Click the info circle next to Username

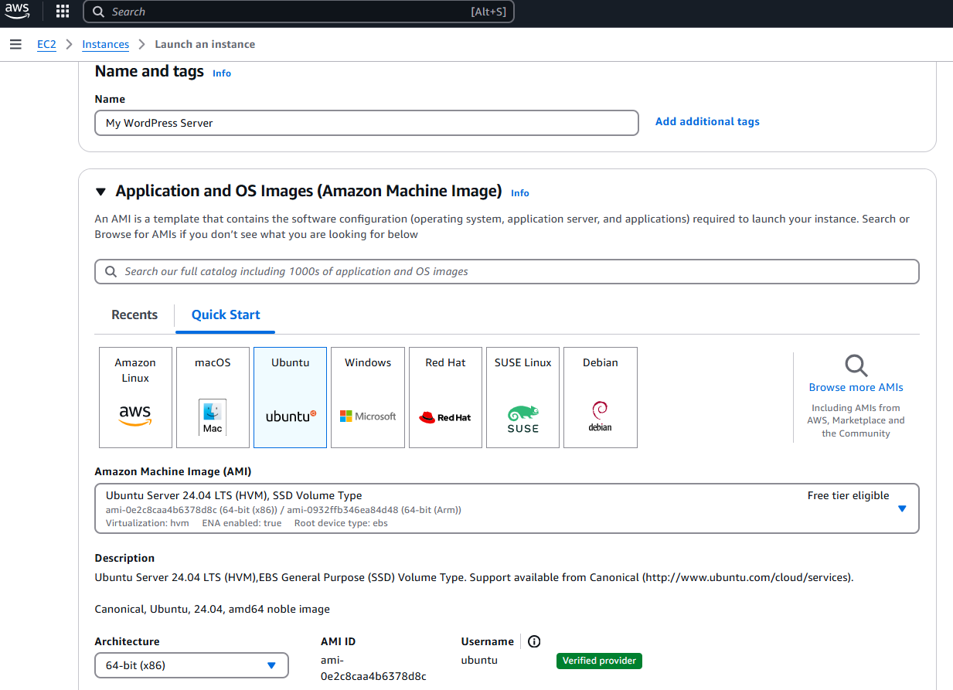coord(534,641)
